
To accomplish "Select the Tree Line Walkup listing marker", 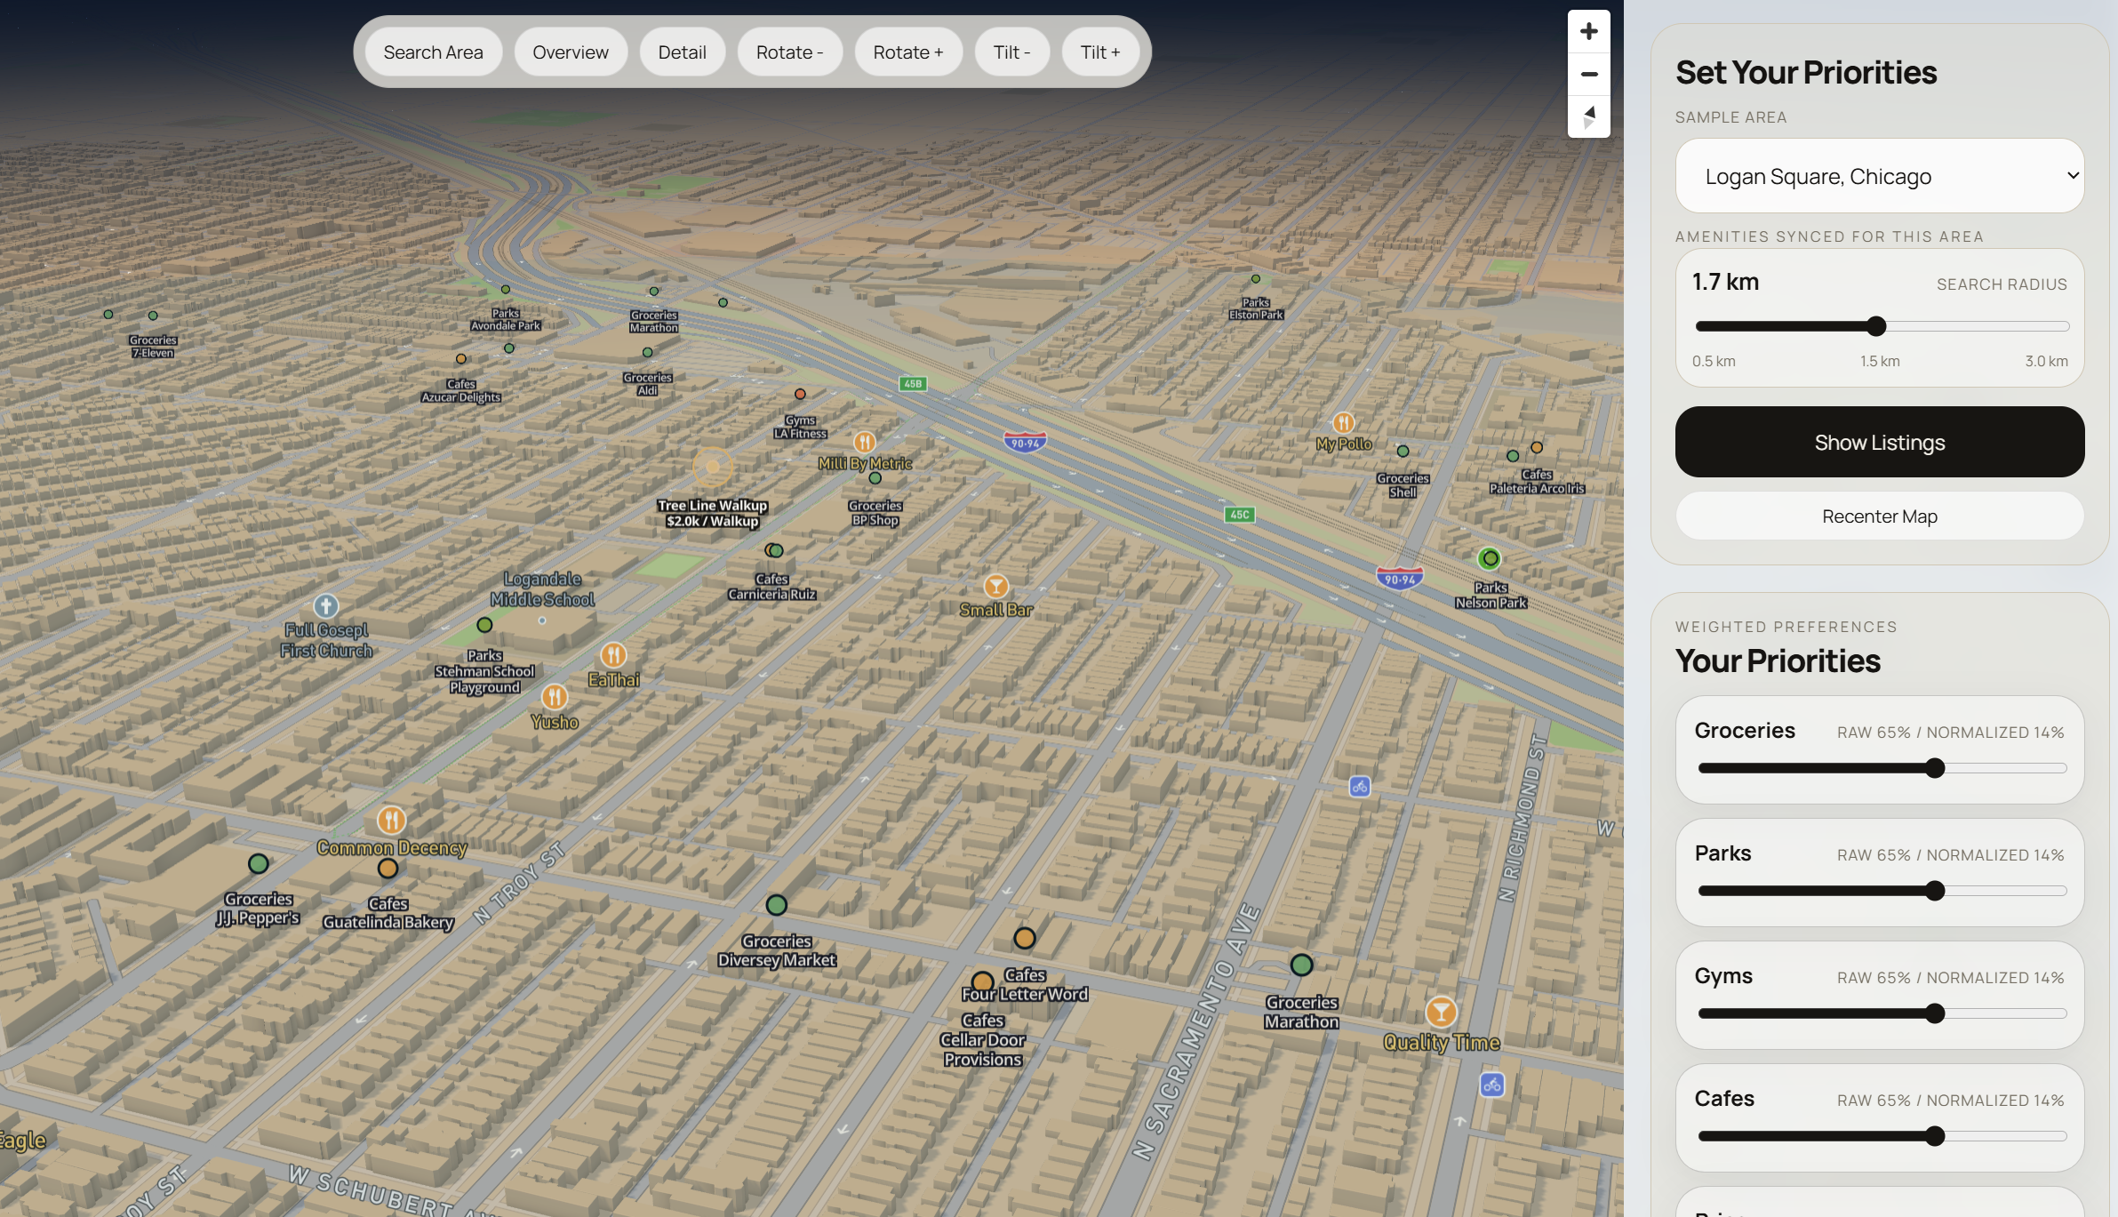I will (x=712, y=467).
